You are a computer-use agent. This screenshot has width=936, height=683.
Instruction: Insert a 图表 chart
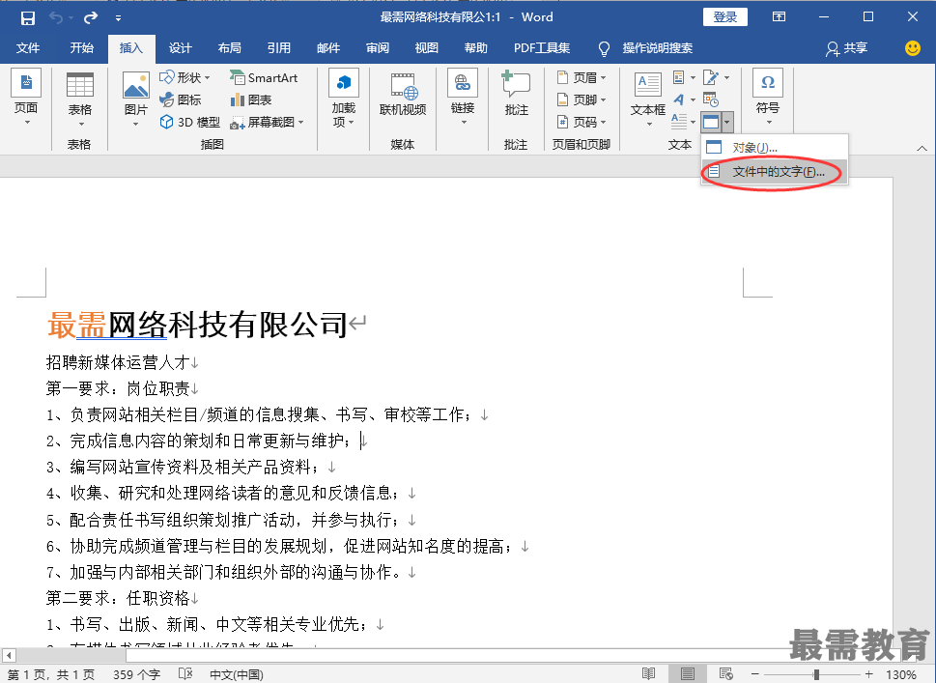click(x=251, y=100)
